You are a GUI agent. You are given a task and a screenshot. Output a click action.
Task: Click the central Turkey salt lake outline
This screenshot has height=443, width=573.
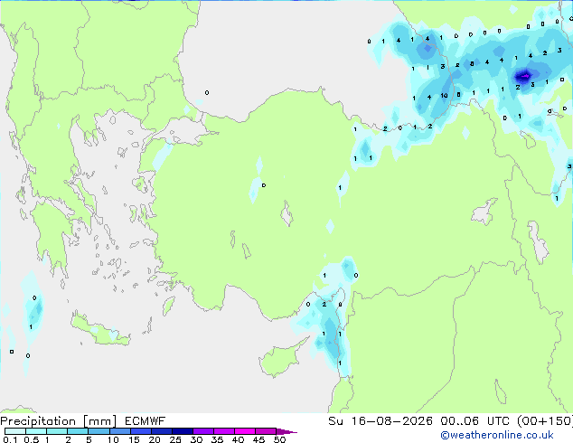[x=286, y=214]
